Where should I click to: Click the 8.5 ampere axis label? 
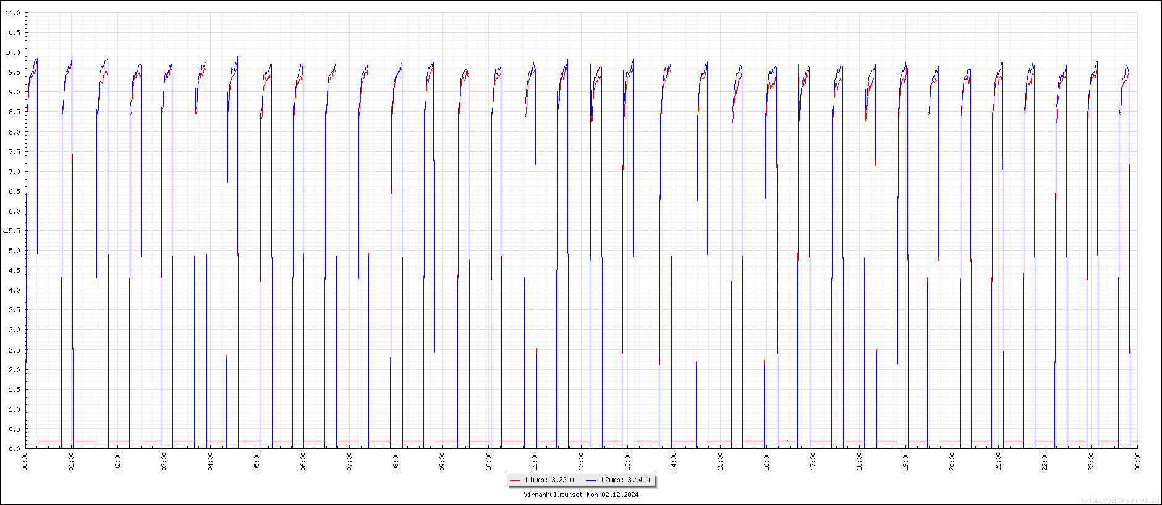[14, 112]
